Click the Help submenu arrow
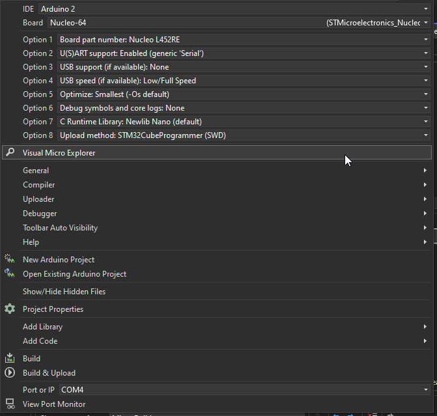 tap(425, 242)
